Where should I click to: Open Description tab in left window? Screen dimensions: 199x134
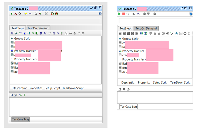(20, 88)
